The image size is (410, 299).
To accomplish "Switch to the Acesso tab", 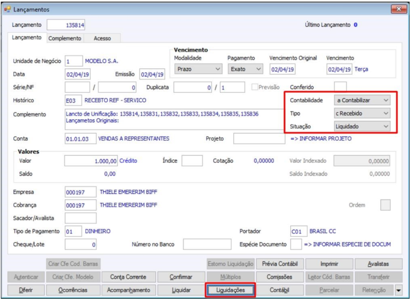I will pos(102,38).
